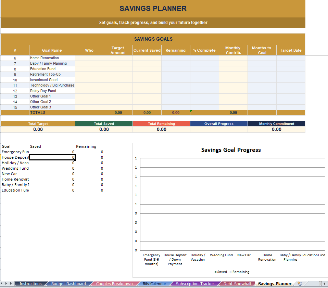The height and width of the screenshot is (288, 328).
Task: Click the Months to Goal header
Action: tap(262, 50)
